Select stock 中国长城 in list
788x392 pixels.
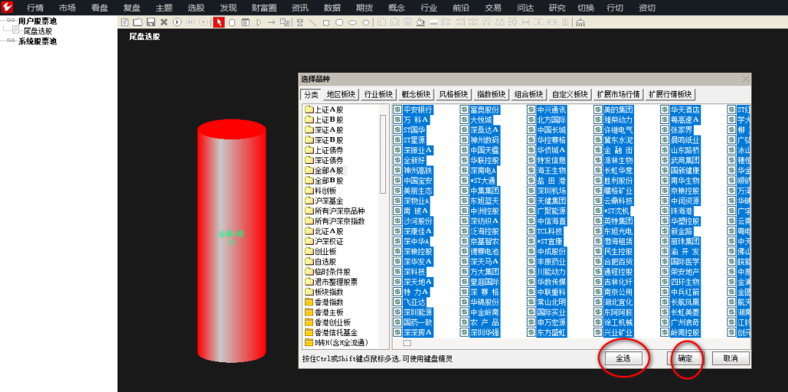(x=552, y=130)
